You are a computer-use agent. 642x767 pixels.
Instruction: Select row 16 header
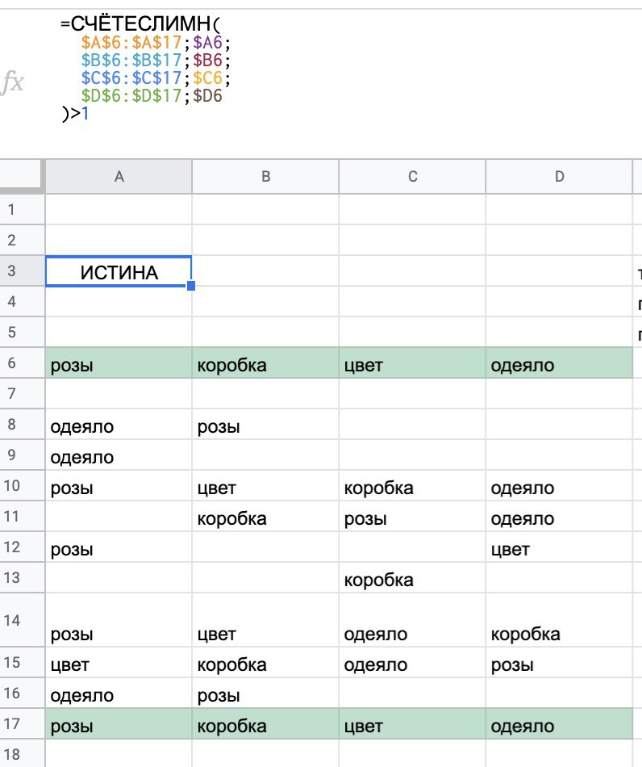click(22, 694)
